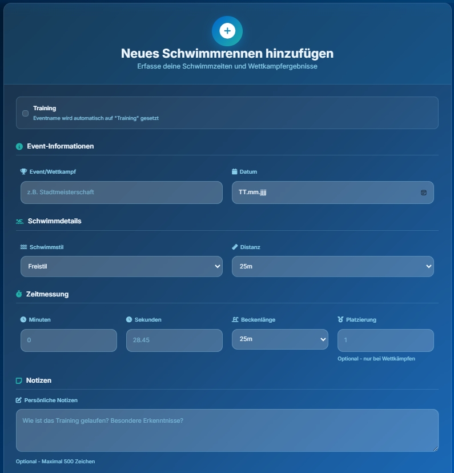Click the ruler icon beside Distanz
This screenshot has height=473, width=454.
click(x=235, y=247)
